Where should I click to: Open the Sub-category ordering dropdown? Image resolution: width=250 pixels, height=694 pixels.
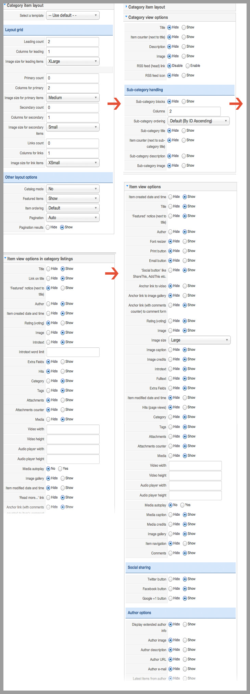[199, 121]
